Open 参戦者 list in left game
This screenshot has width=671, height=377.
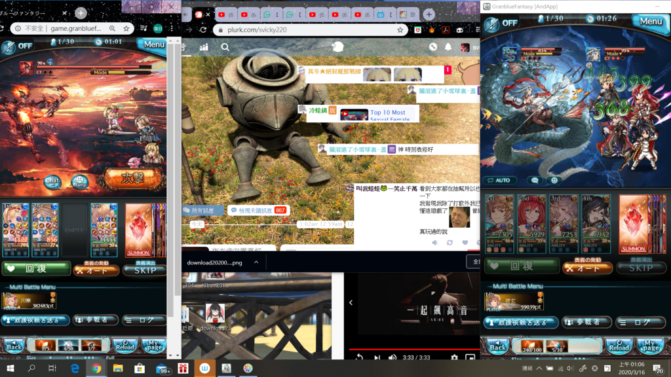pyautogui.click(x=96, y=319)
